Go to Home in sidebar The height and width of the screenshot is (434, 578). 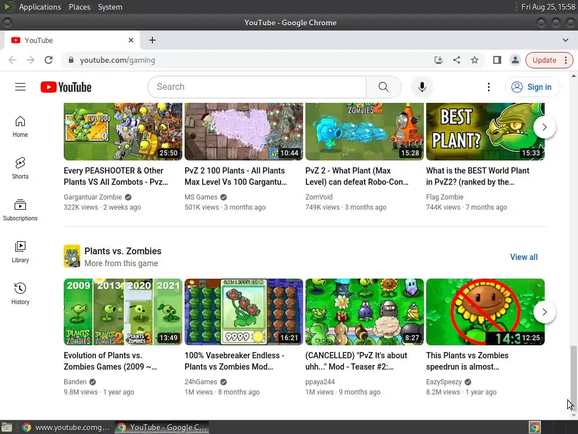pyautogui.click(x=20, y=127)
